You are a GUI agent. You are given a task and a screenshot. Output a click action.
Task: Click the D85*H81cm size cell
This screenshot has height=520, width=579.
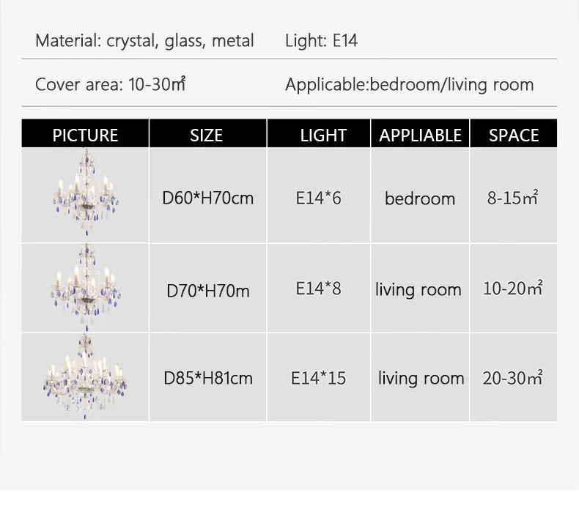coord(208,377)
